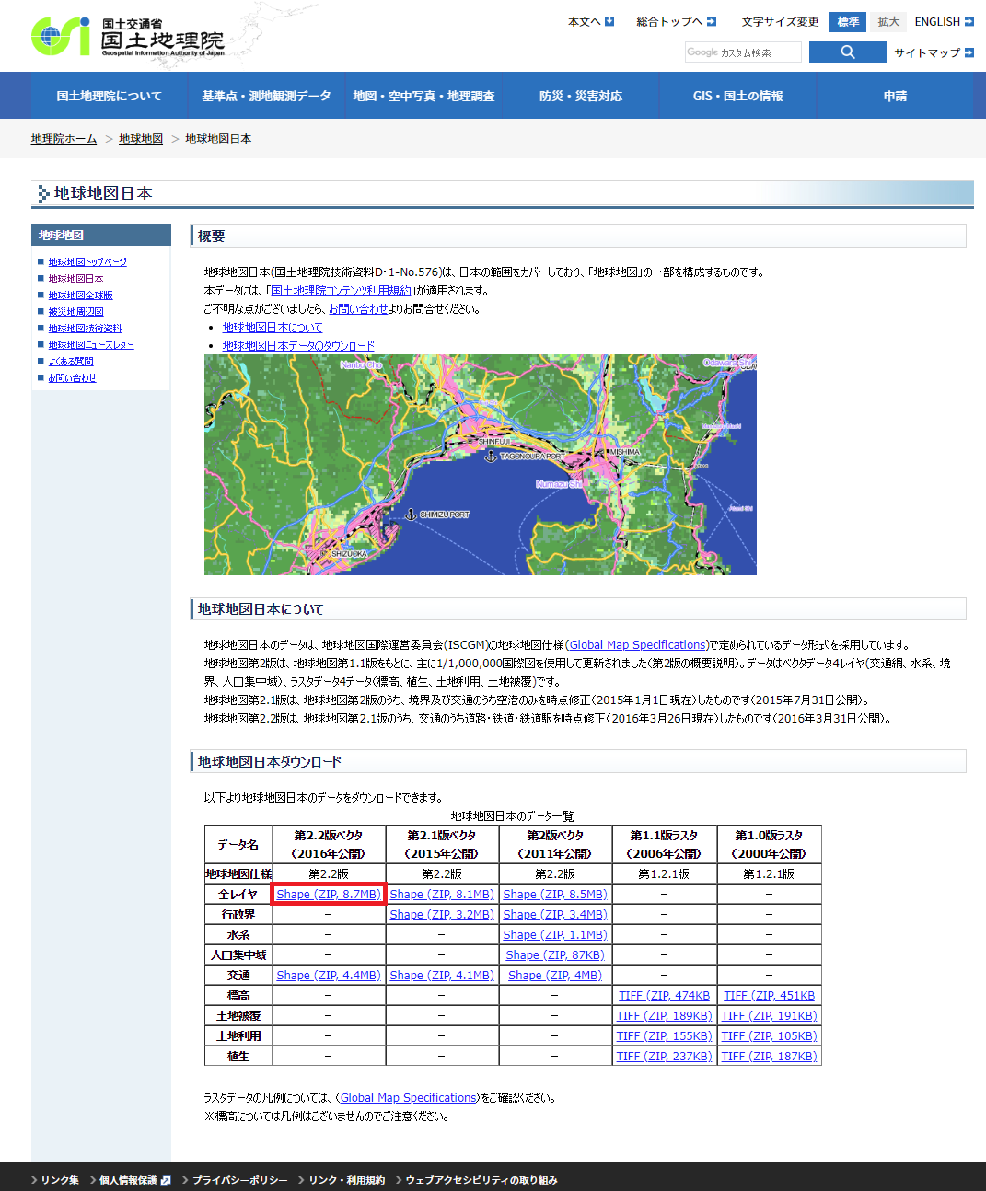The image size is (986, 1191).
Task: Open リンク・利用規約 footer link
Action: tap(346, 1180)
